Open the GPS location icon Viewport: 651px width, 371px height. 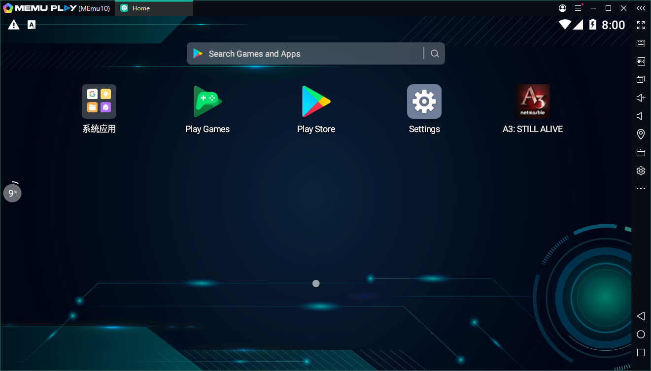point(641,134)
